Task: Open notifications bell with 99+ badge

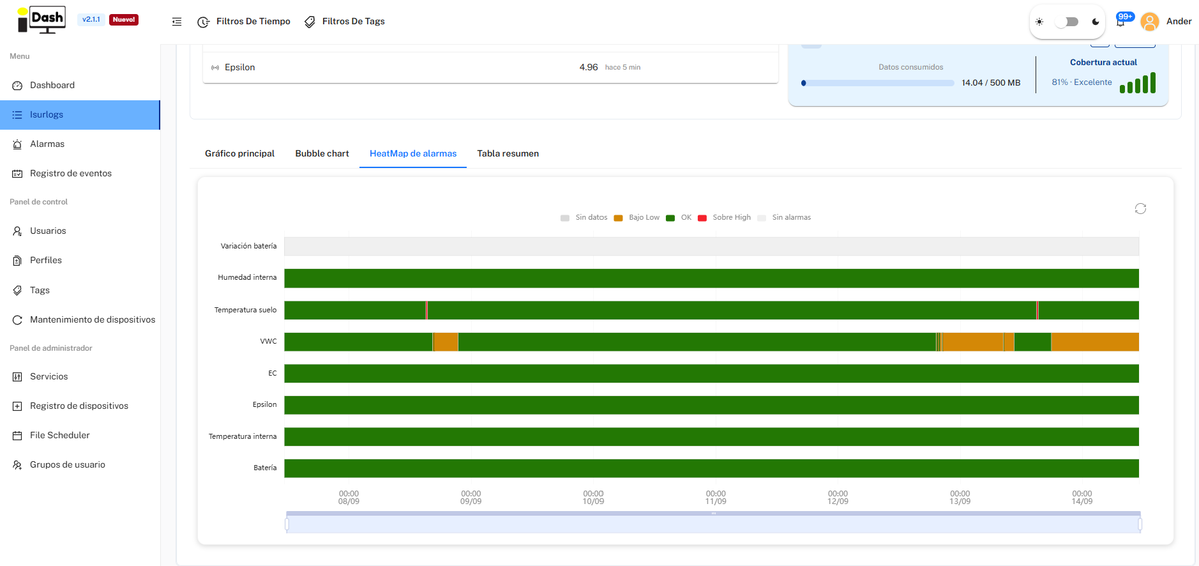Action: coord(1120,22)
